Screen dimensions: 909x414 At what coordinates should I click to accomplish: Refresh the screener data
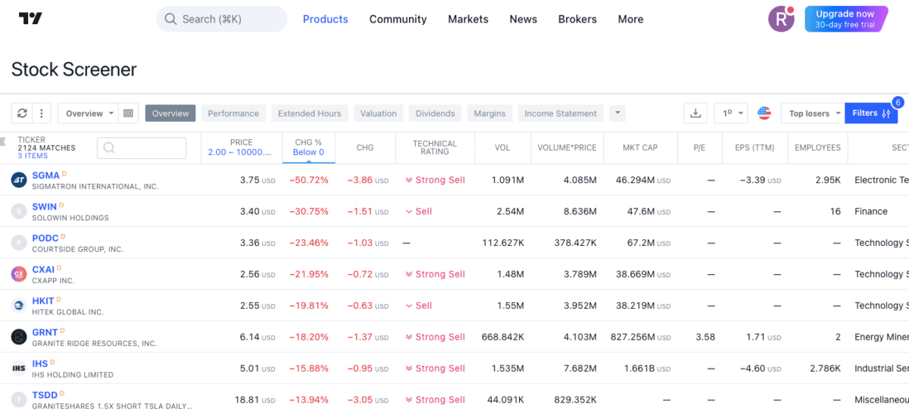(x=22, y=114)
